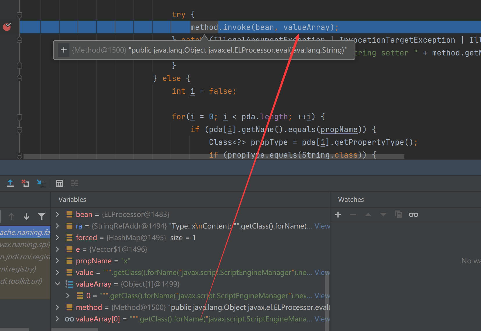This screenshot has width=481, height=331.
Task: Expand the bean variable node
Action: click(x=57, y=214)
